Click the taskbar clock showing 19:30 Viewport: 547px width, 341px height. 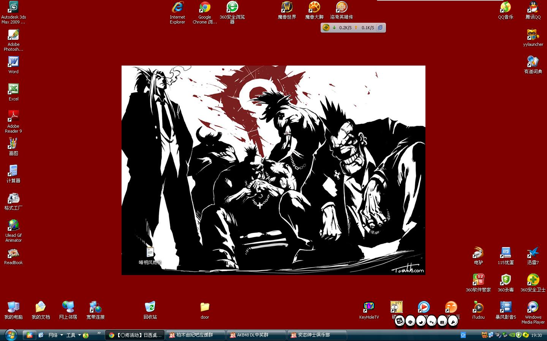coord(536,335)
